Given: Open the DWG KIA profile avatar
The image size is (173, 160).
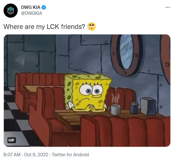Looking at the screenshot, I should [x=11, y=11].
